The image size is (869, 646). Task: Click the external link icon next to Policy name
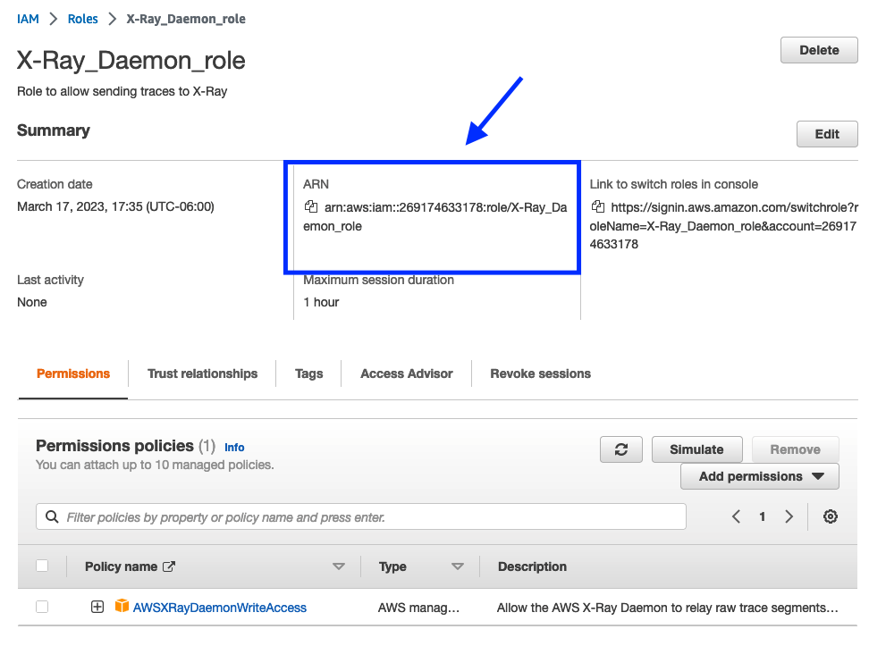click(x=169, y=566)
